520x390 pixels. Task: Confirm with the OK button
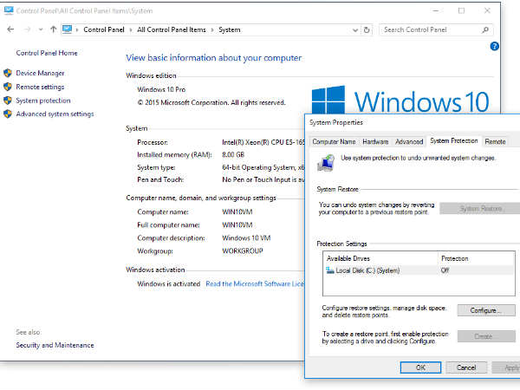(420, 367)
